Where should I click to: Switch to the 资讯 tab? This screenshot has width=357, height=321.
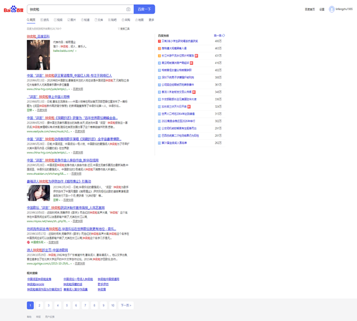(x=46, y=20)
